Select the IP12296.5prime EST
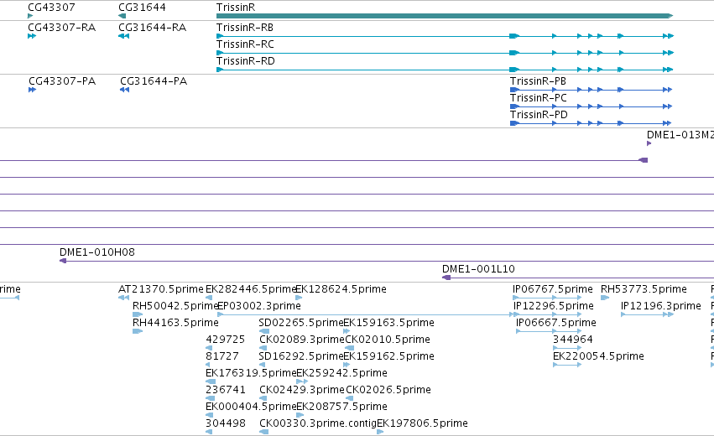This screenshot has height=436, width=714. pos(553,306)
